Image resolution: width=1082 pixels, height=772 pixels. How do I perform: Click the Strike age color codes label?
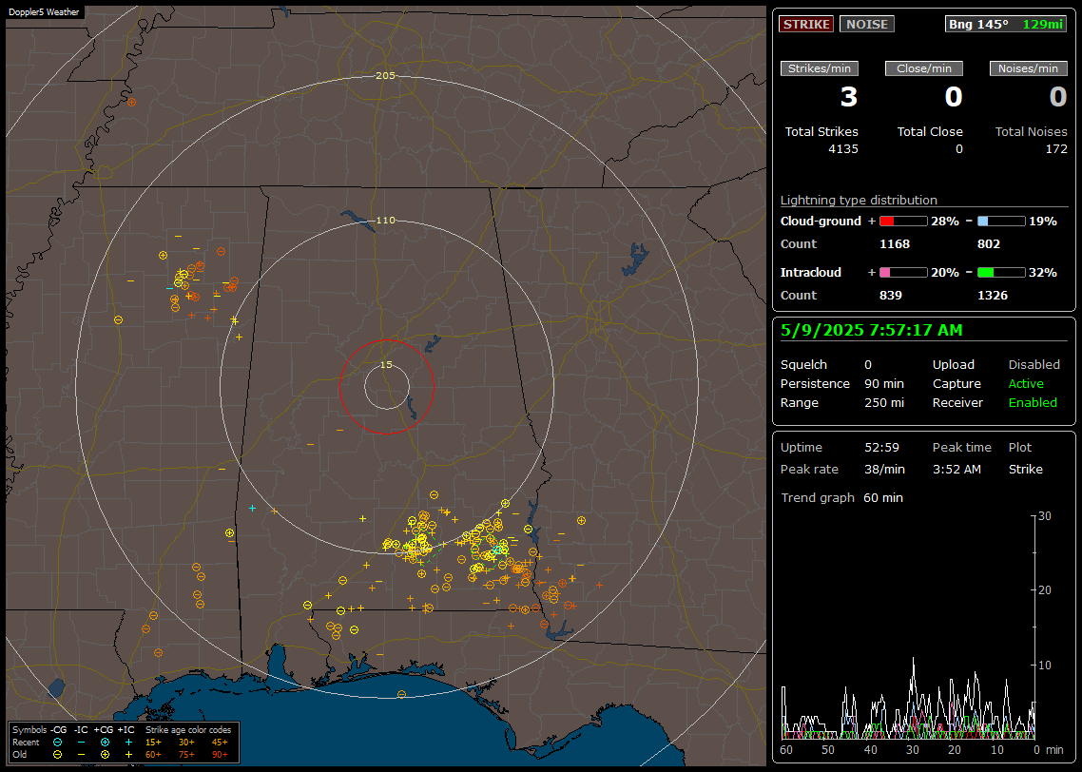click(187, 730)
